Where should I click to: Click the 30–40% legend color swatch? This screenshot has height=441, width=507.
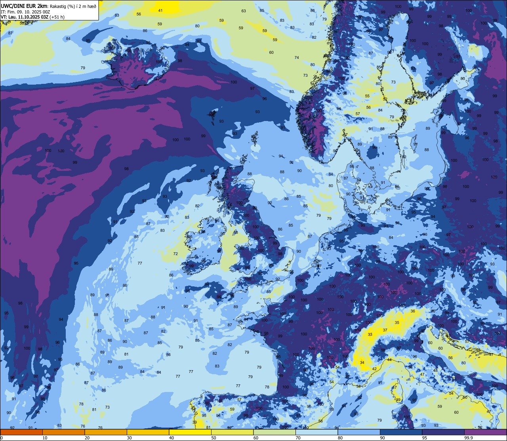(148, 432)
